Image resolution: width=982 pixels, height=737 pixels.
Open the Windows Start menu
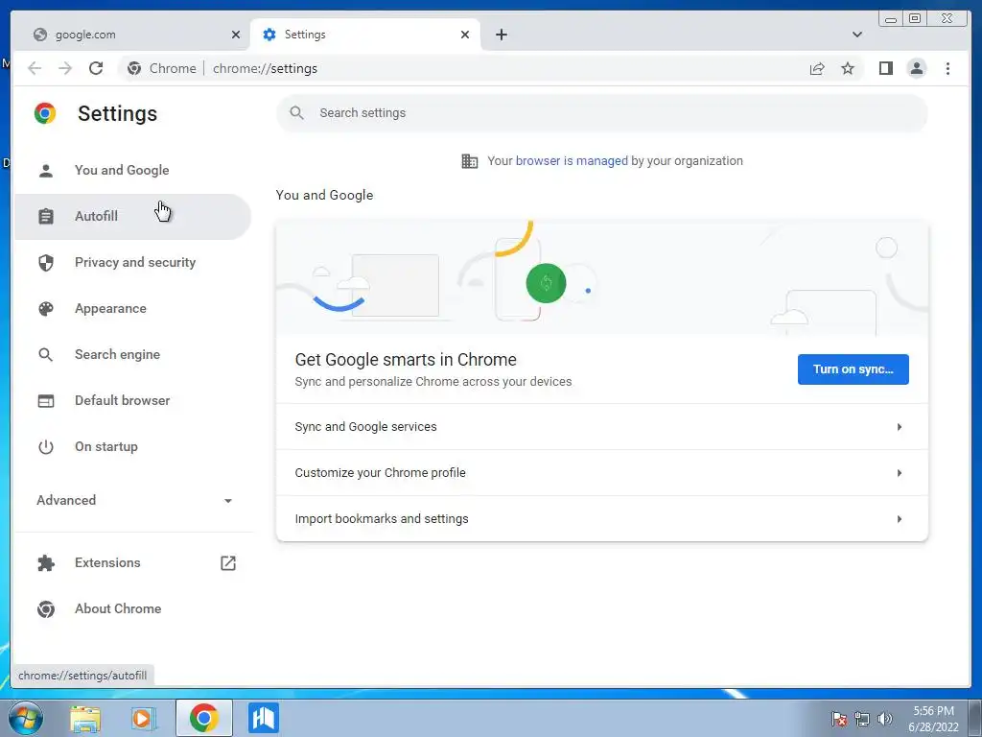pos(26,718)
